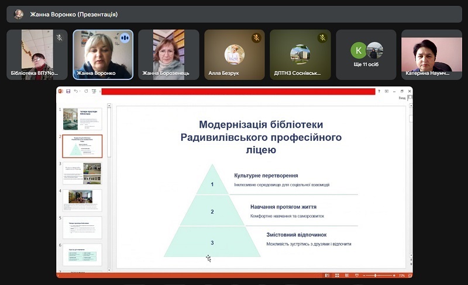Click the Save icon in PowerPoint toolbar
This screenshot has height=285, width=468.
pos(68,91)
